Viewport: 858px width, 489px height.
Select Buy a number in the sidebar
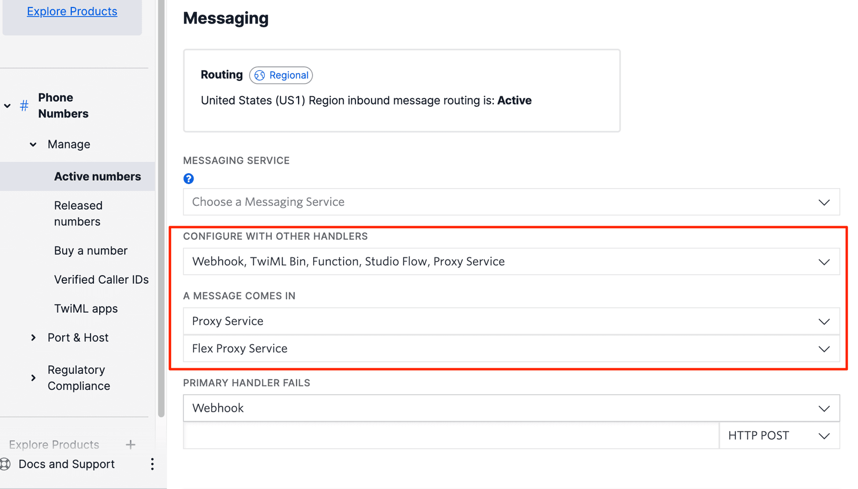pyautogui.click(x=91, y=250)
